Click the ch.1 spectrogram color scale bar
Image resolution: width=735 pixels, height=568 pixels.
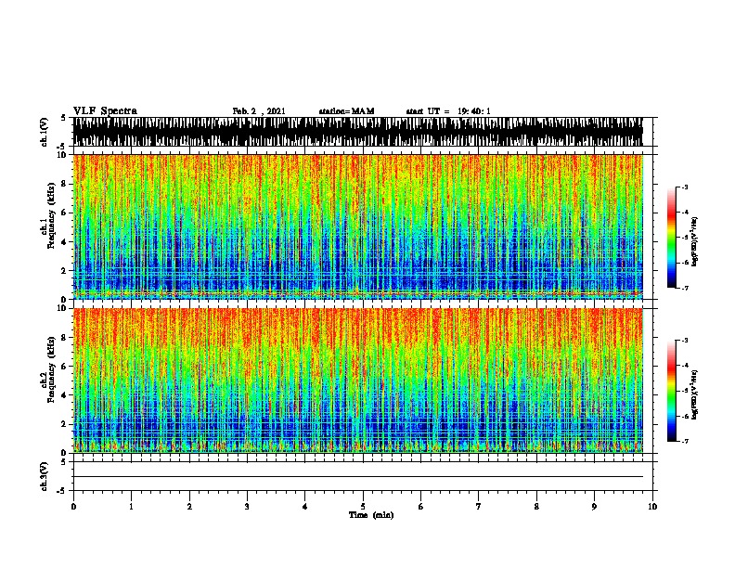(671, 238)
